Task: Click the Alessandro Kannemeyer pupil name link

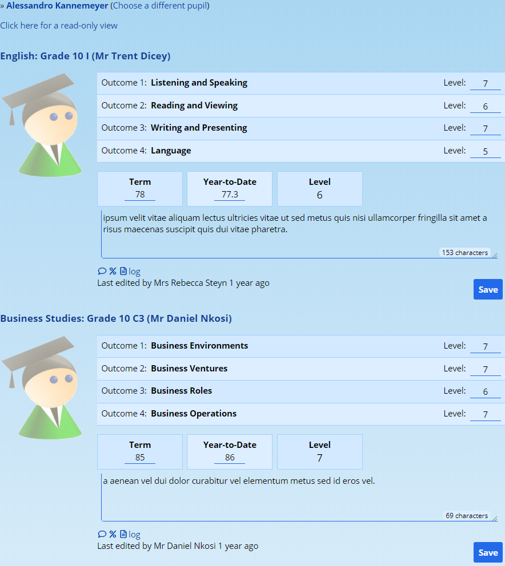Action: 57,6
